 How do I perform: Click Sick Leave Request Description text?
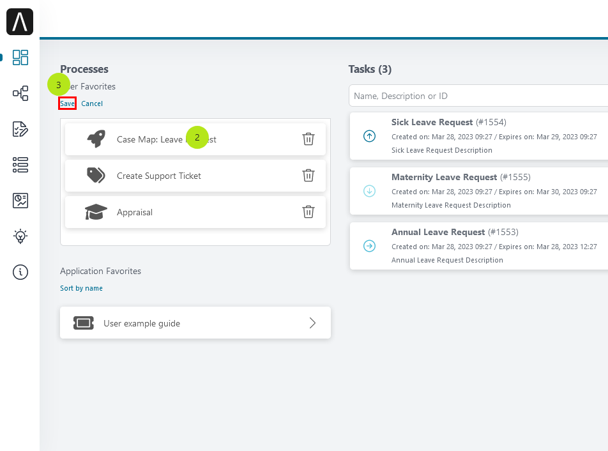(442, 150)
